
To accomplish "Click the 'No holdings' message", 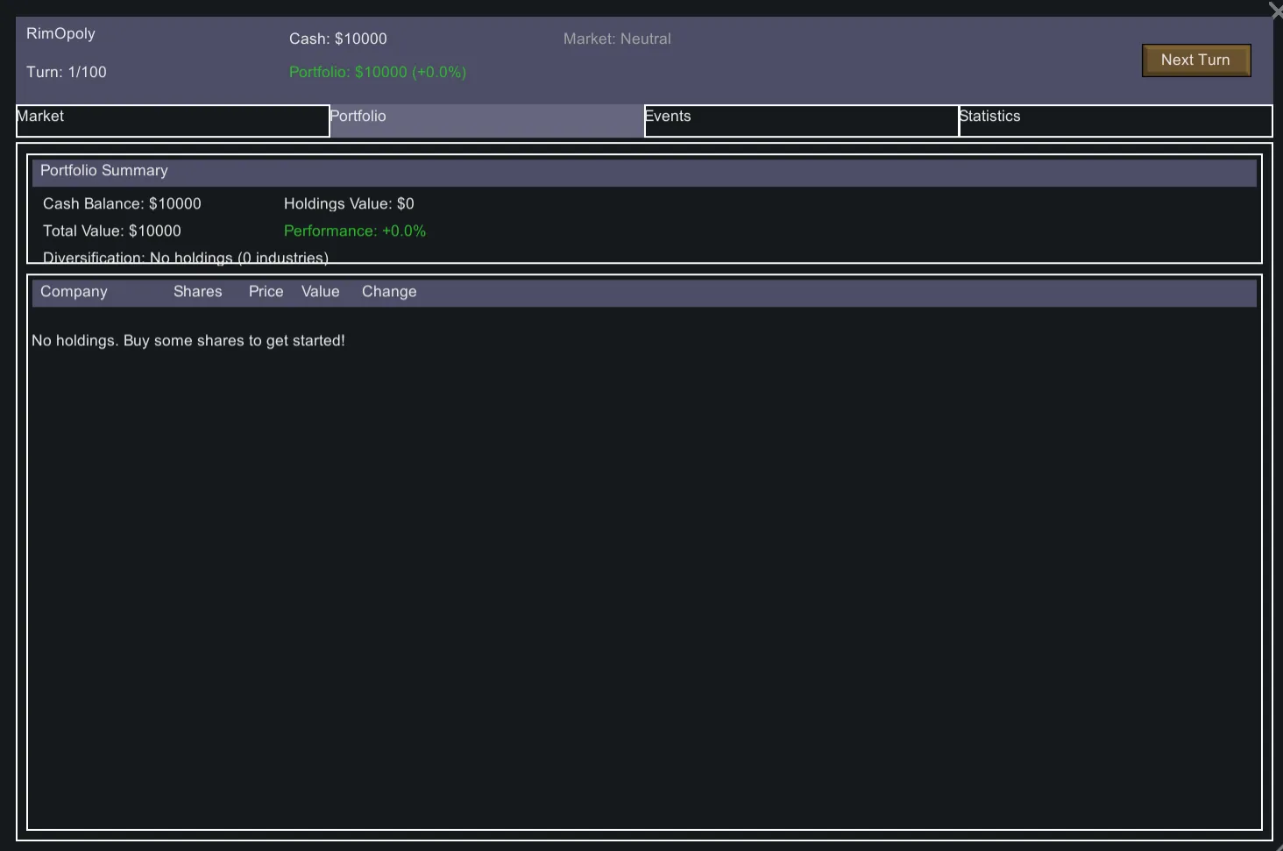I will 188,341.
